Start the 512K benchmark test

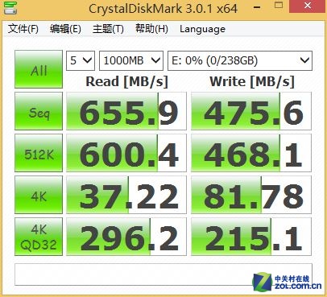(x=39, y=153)
